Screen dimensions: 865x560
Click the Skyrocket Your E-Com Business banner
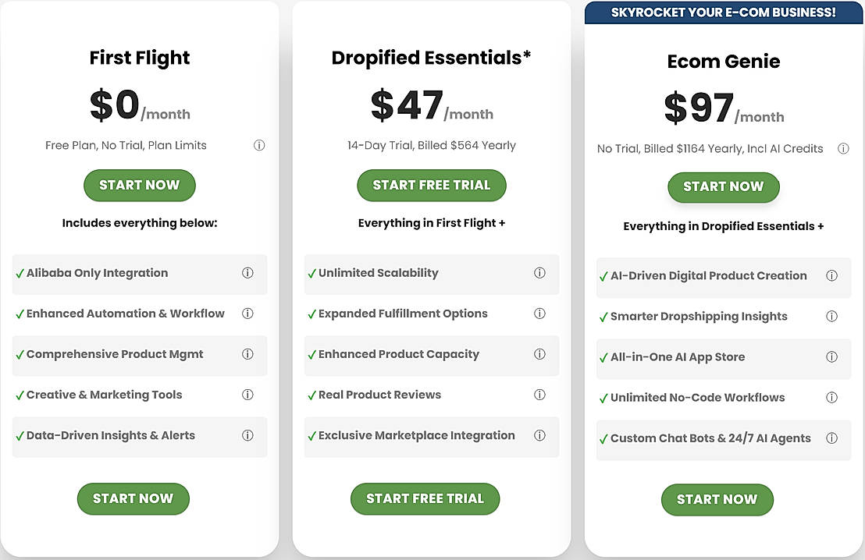(724, 12)
